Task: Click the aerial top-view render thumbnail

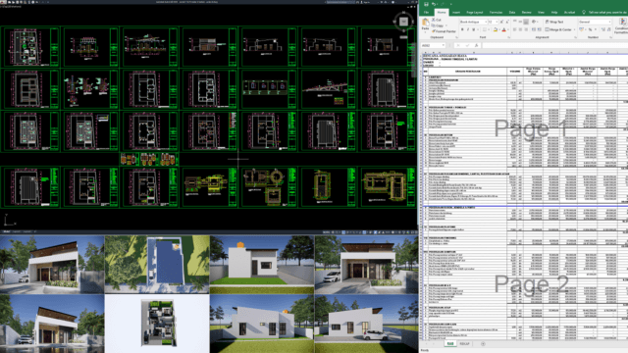Action: click(157, 265)
